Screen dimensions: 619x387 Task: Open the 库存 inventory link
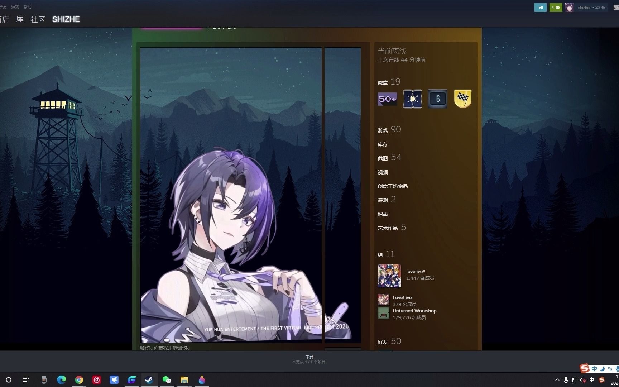click(383, 144)
